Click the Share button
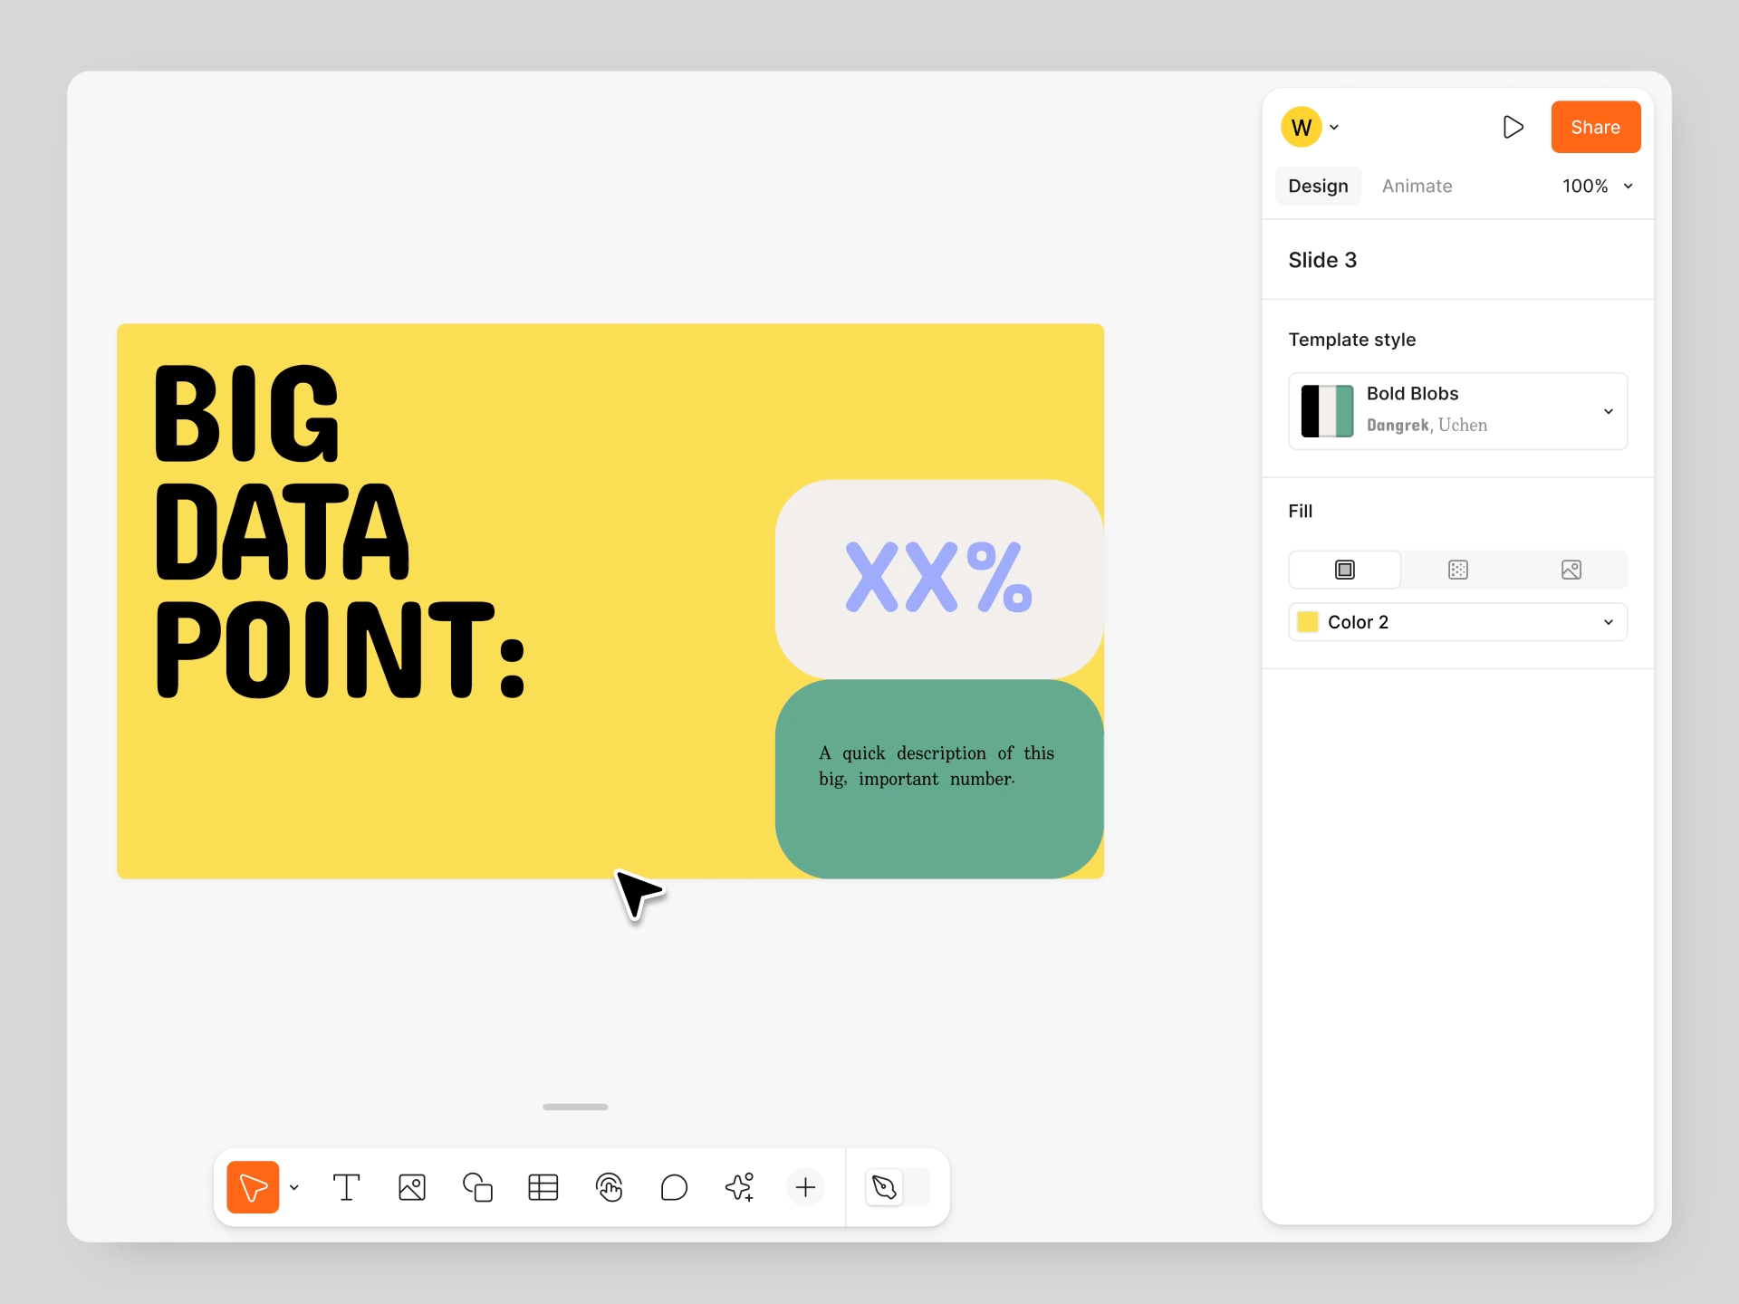Image resolution: width=1739 pixels, height=1304 pixels. click(1595, 127)
